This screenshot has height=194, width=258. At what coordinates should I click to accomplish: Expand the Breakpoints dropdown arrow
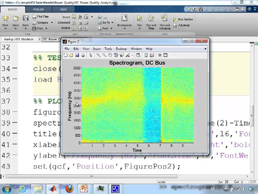124,29
